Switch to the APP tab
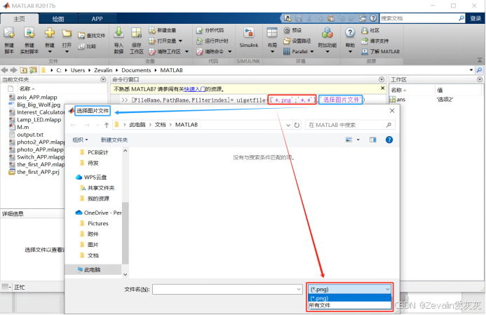Screen dimensions: 486x315 (97, 19)
